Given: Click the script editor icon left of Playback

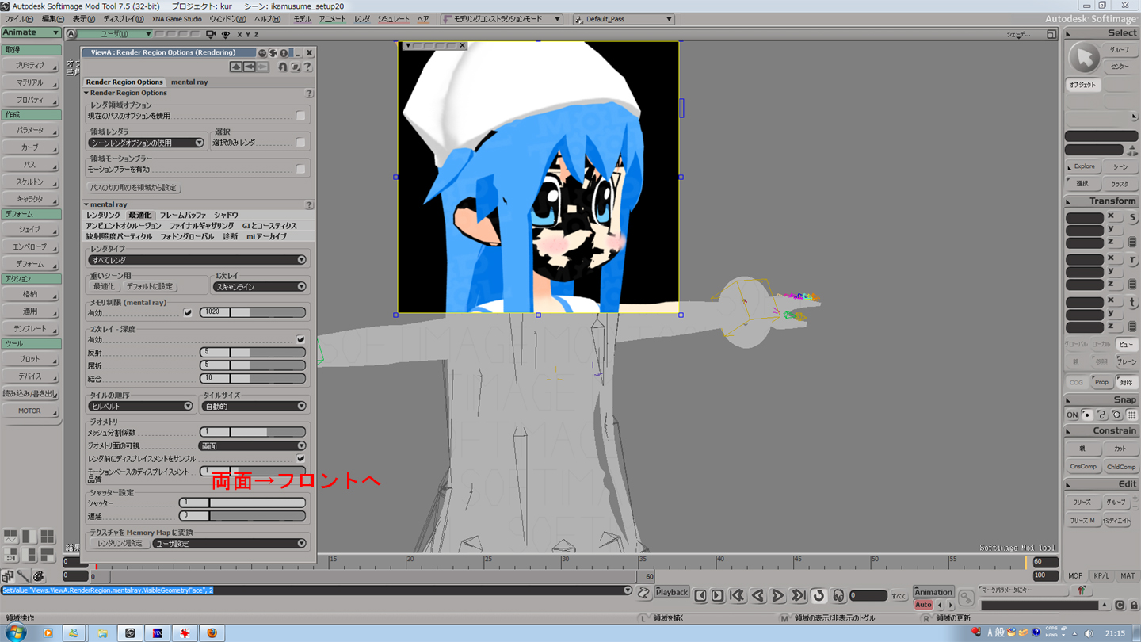Looking at the screenshot, I should [x=643, y=592].
